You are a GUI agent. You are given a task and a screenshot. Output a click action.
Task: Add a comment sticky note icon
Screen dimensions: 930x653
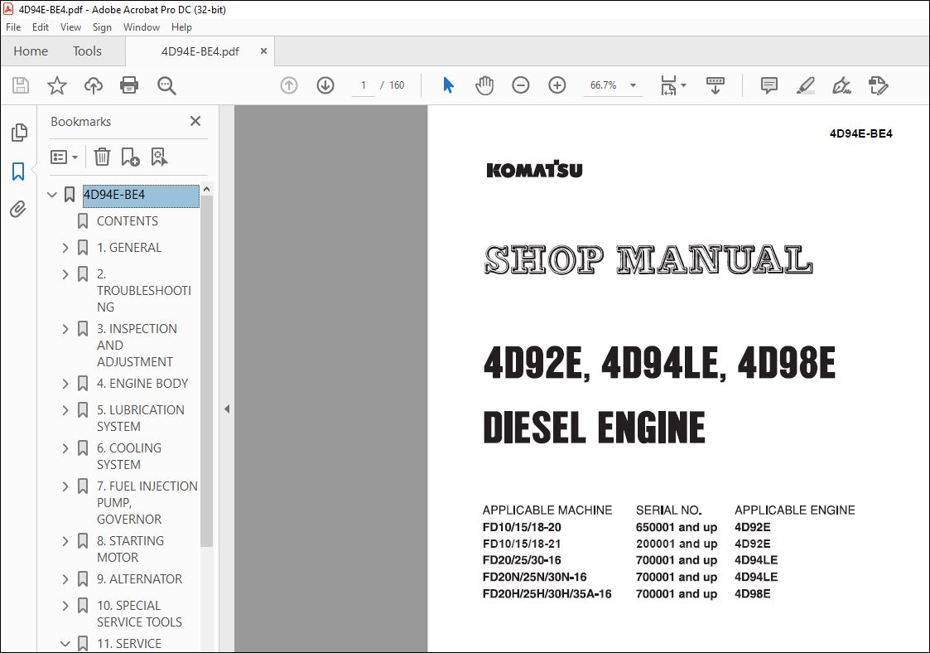coord(769,85)
